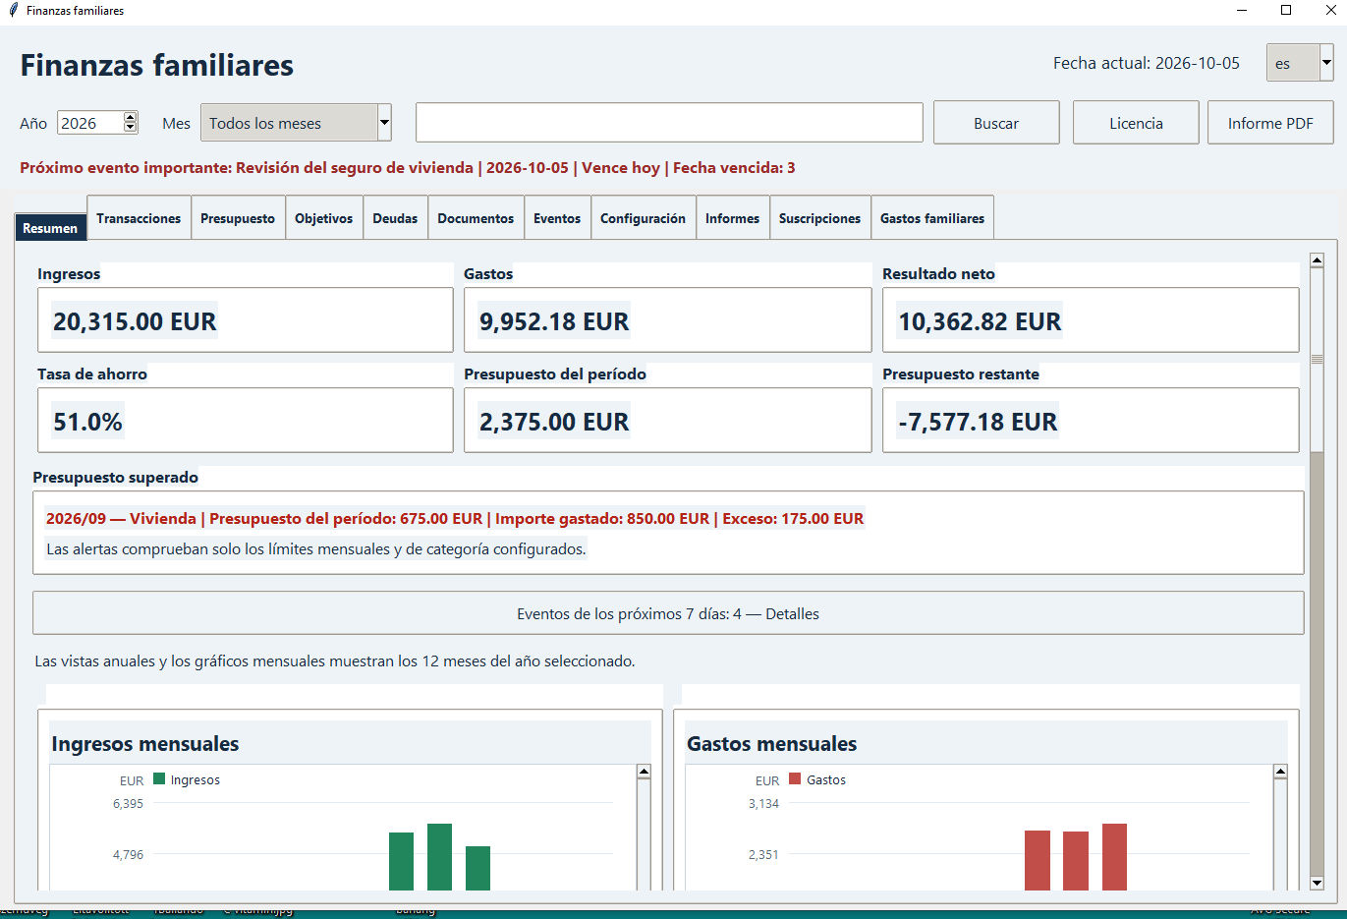Open the Presupuesto tab
This screenshot has width=1347, height=919.
tap(238, 218)
